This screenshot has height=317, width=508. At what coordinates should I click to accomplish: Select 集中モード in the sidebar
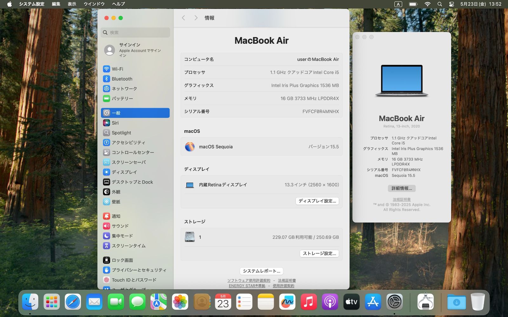135,236
